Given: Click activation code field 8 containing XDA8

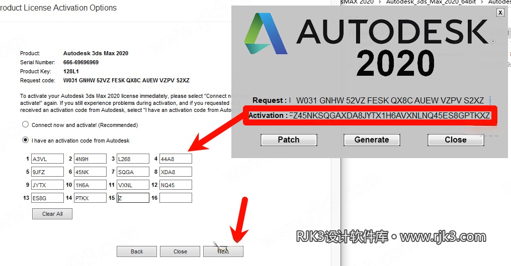Looking at the screenshot, I should tap(176, 172).
